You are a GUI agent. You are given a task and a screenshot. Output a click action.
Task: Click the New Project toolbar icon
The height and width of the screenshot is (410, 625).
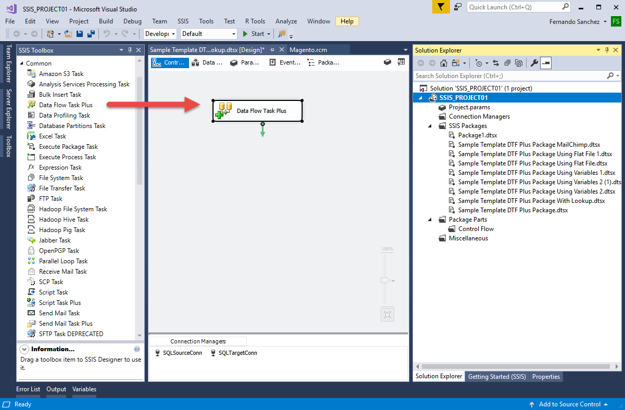coord(51,33)
